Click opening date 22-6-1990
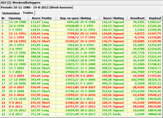Viewport: 163px width, 118px height. [17, 26]
